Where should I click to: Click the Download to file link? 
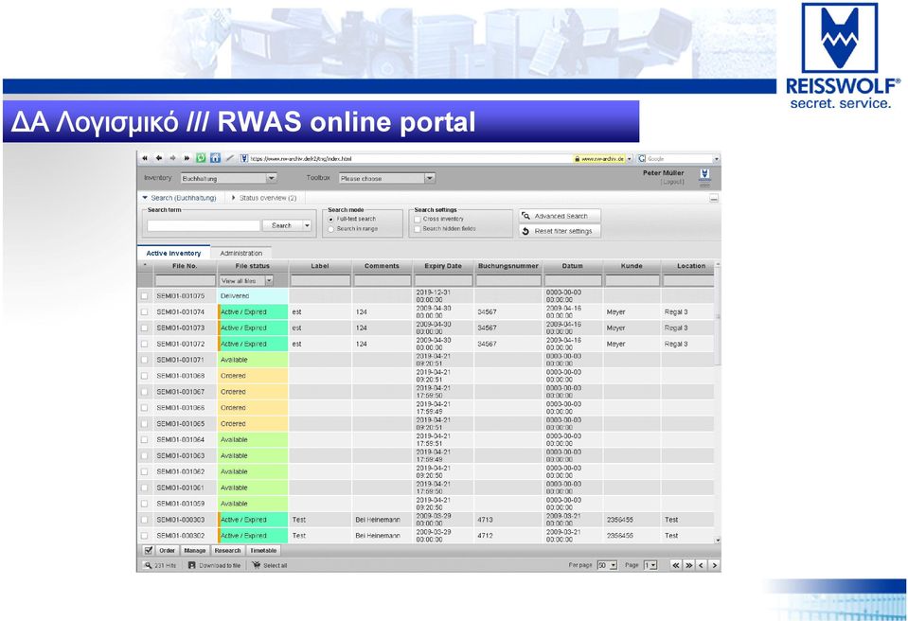(x=220, y=565)
